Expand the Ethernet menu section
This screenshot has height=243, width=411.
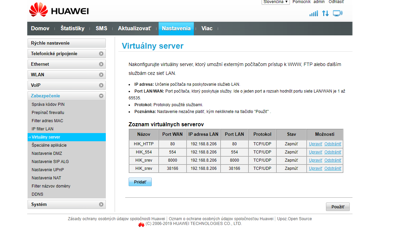pyautogui.click(x=101, y=64)
